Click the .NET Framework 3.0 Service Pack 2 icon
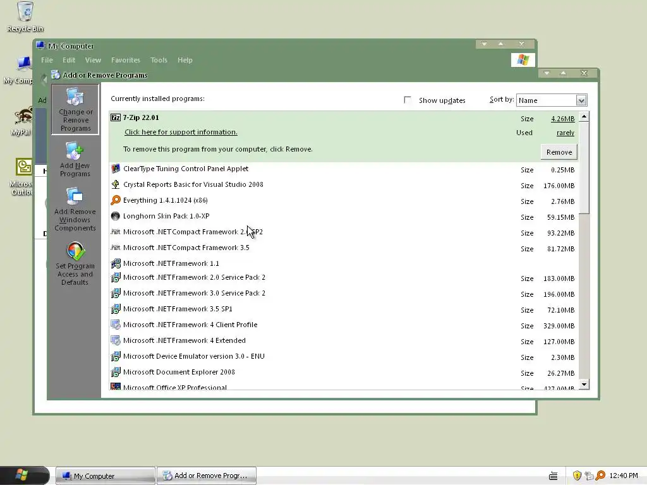The image size is (647, 485). (116, 293)
